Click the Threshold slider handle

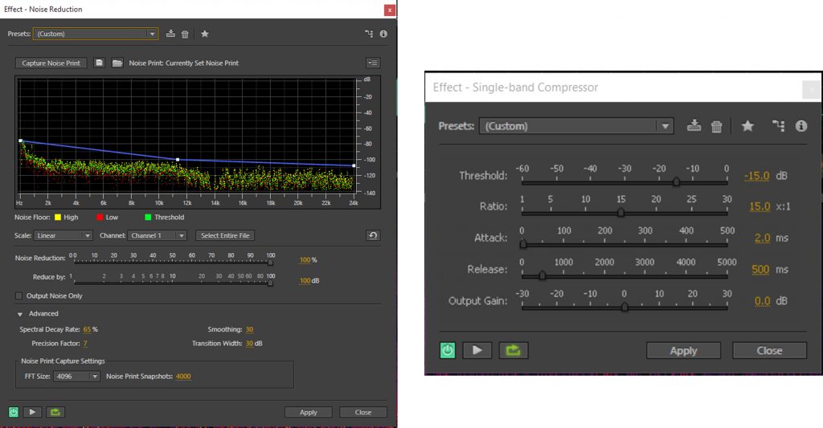click(676, 182)
